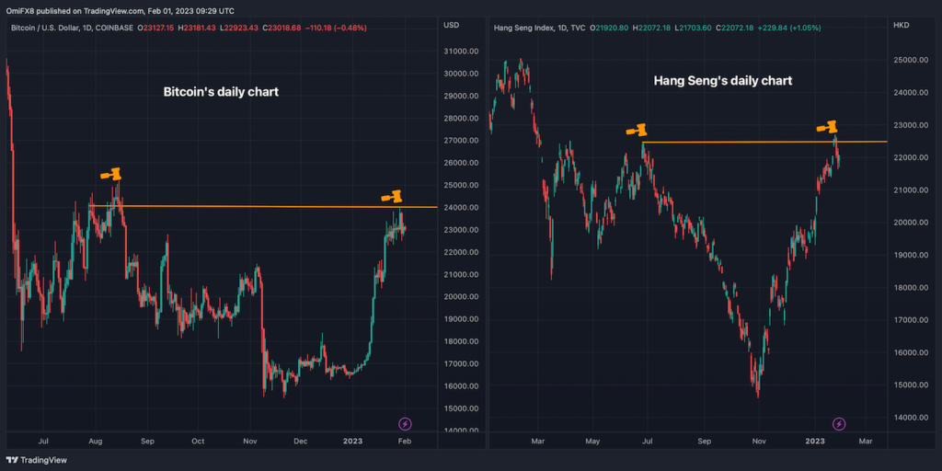This screenshot has height=471, width=942.
Task: Click the 19000.00 price label on Hang Seng axis
Action: [912, 256]
